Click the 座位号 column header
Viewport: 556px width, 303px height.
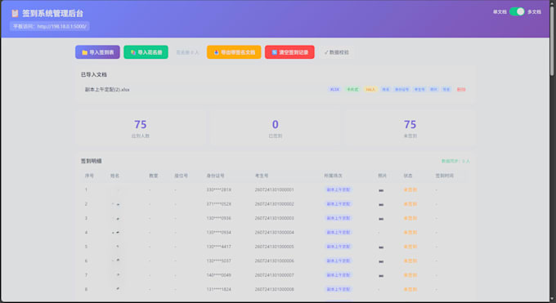(181, 176)
